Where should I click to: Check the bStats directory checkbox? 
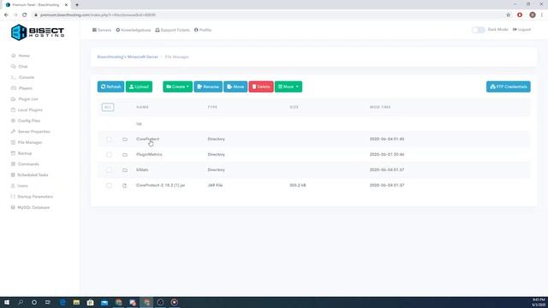[x=109, y=170]
